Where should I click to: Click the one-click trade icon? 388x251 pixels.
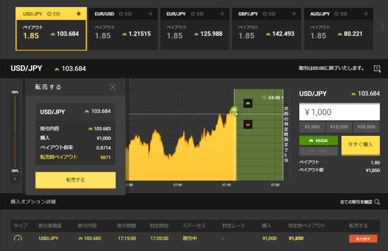377,69
